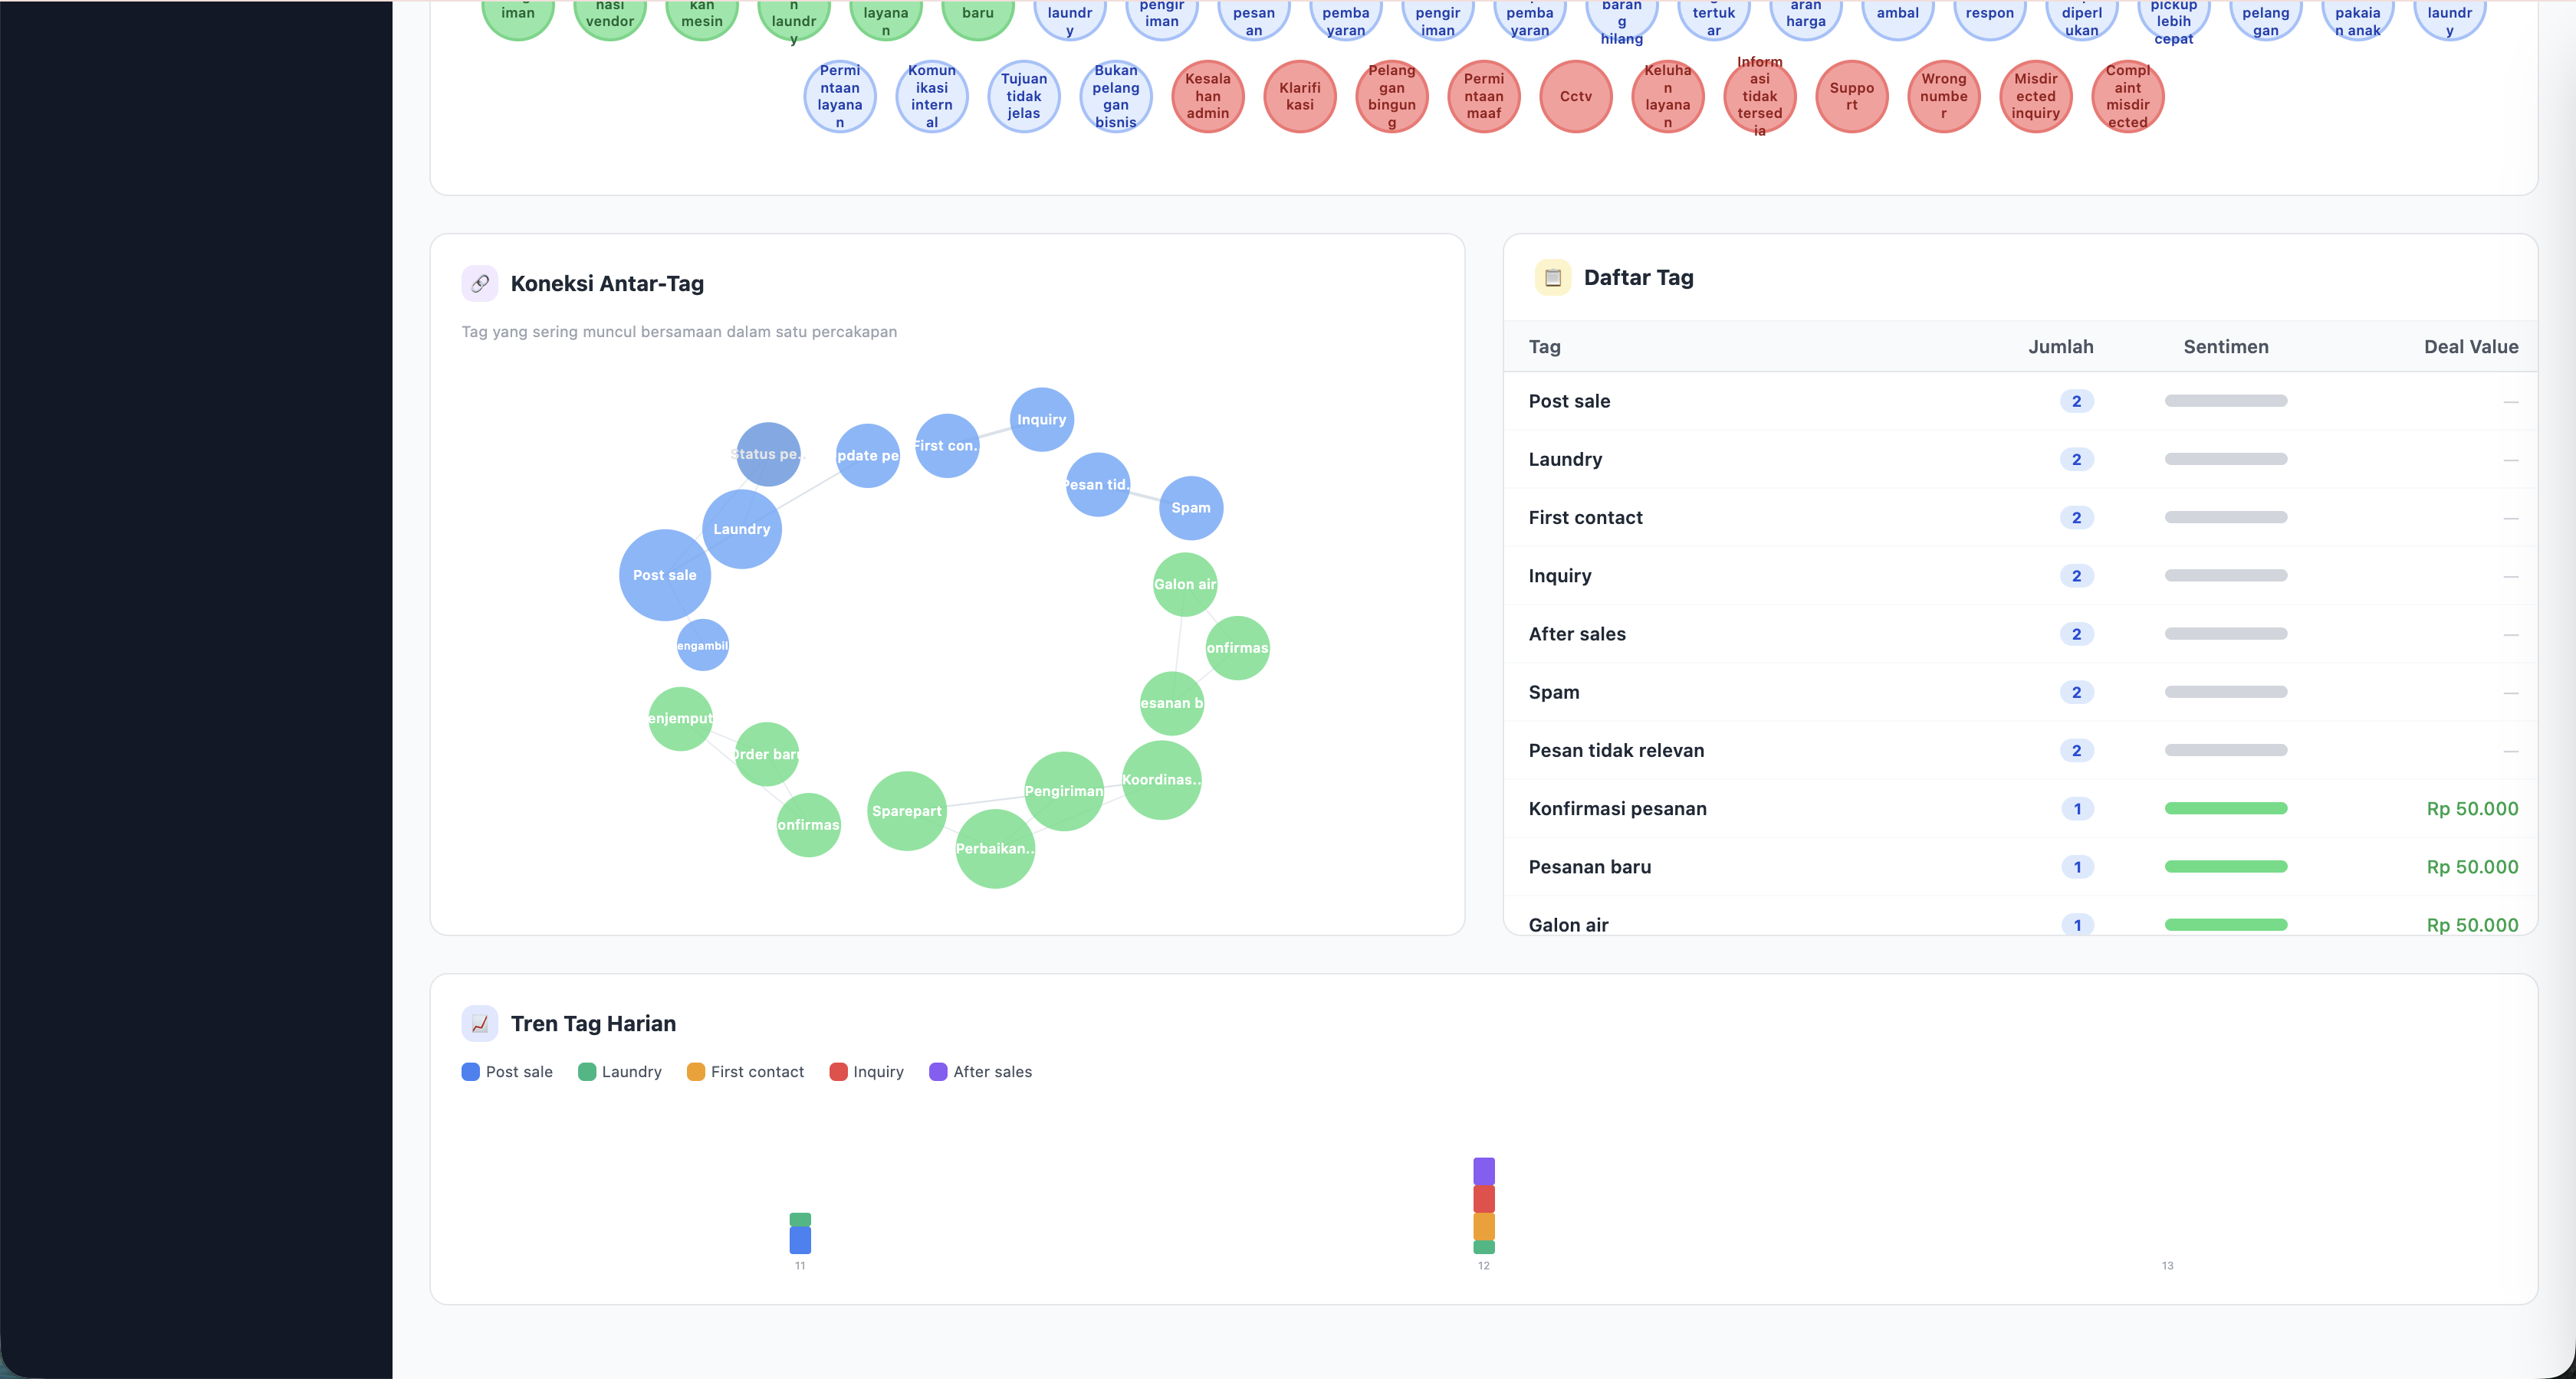Screen dimensions: 2576x1379
Task: Sort the table by the Jumlah column
Action: 2061,347
